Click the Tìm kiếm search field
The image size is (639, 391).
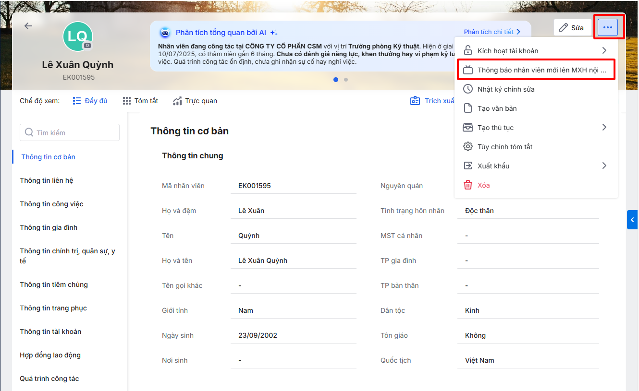click(x=70, y=132)
